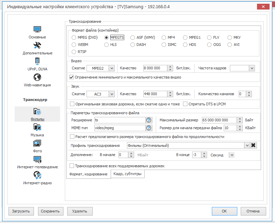
Task: Click the Расширение text field
Action: 120,120
